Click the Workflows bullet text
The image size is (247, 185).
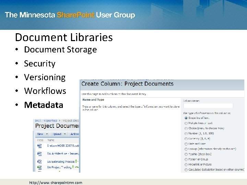45,91
